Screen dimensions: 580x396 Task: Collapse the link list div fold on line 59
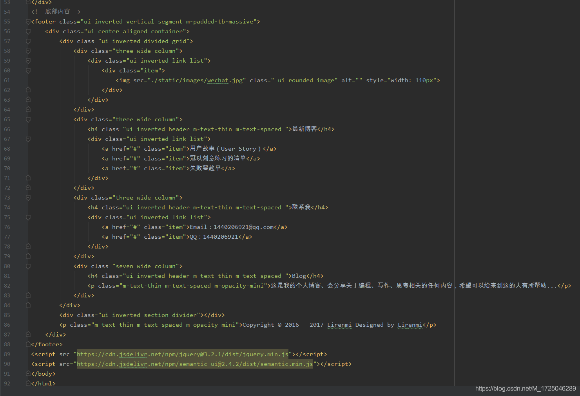(28, 61)
